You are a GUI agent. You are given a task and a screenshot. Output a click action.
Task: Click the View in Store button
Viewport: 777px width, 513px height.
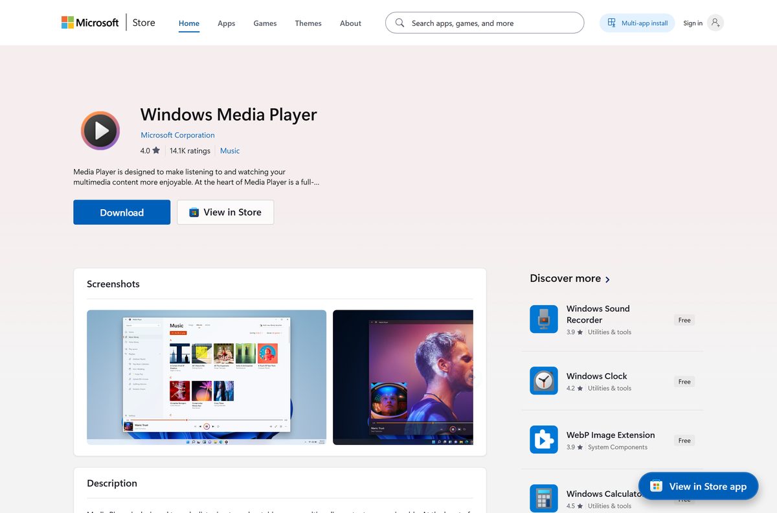point(225,212)
